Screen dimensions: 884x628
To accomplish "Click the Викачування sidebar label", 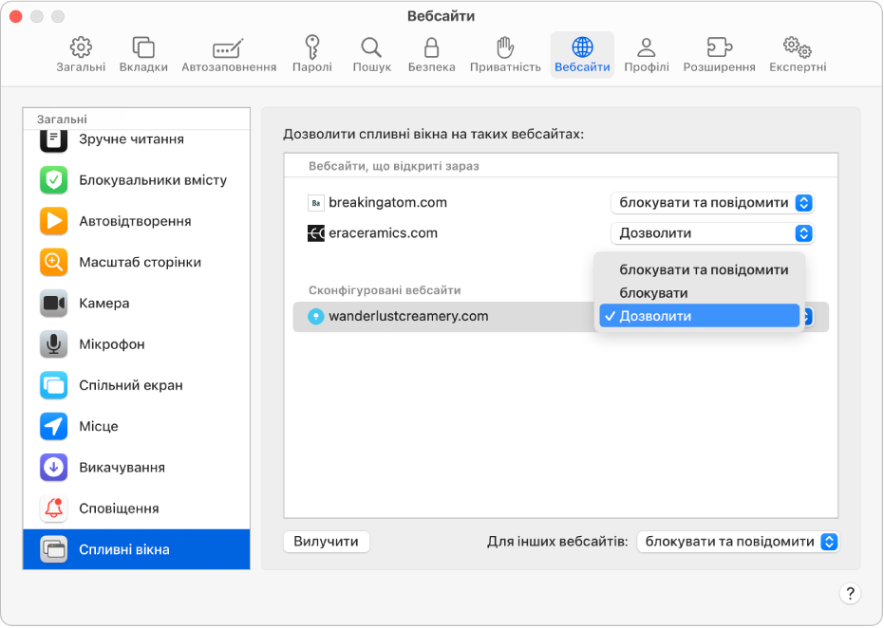I will tap(122, 468).
